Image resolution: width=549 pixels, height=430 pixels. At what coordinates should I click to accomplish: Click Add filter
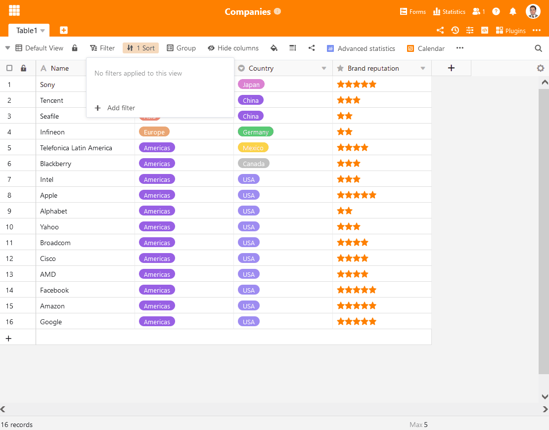[x=115, y=108]
